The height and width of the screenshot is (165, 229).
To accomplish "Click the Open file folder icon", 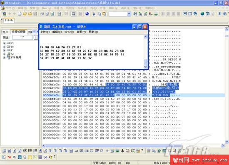I will pos(25,14).
